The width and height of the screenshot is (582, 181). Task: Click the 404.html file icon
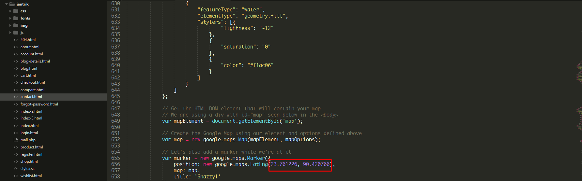click(x=16, y=40)
